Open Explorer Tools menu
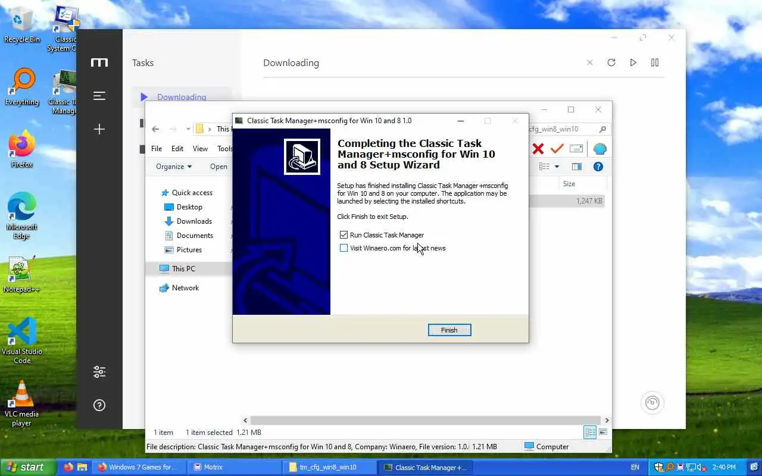Screen dimensions: 762x476 pos(225,149)
